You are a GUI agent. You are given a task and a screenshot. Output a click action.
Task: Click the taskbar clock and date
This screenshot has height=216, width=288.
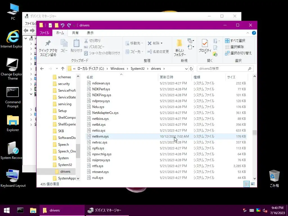coord(277,210)
